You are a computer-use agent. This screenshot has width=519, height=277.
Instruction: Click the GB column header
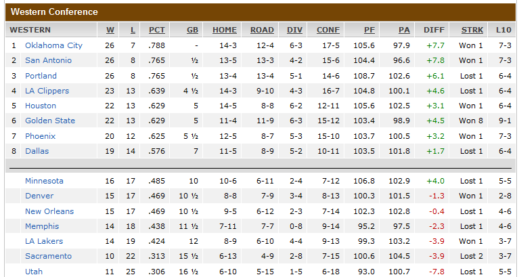192,30
